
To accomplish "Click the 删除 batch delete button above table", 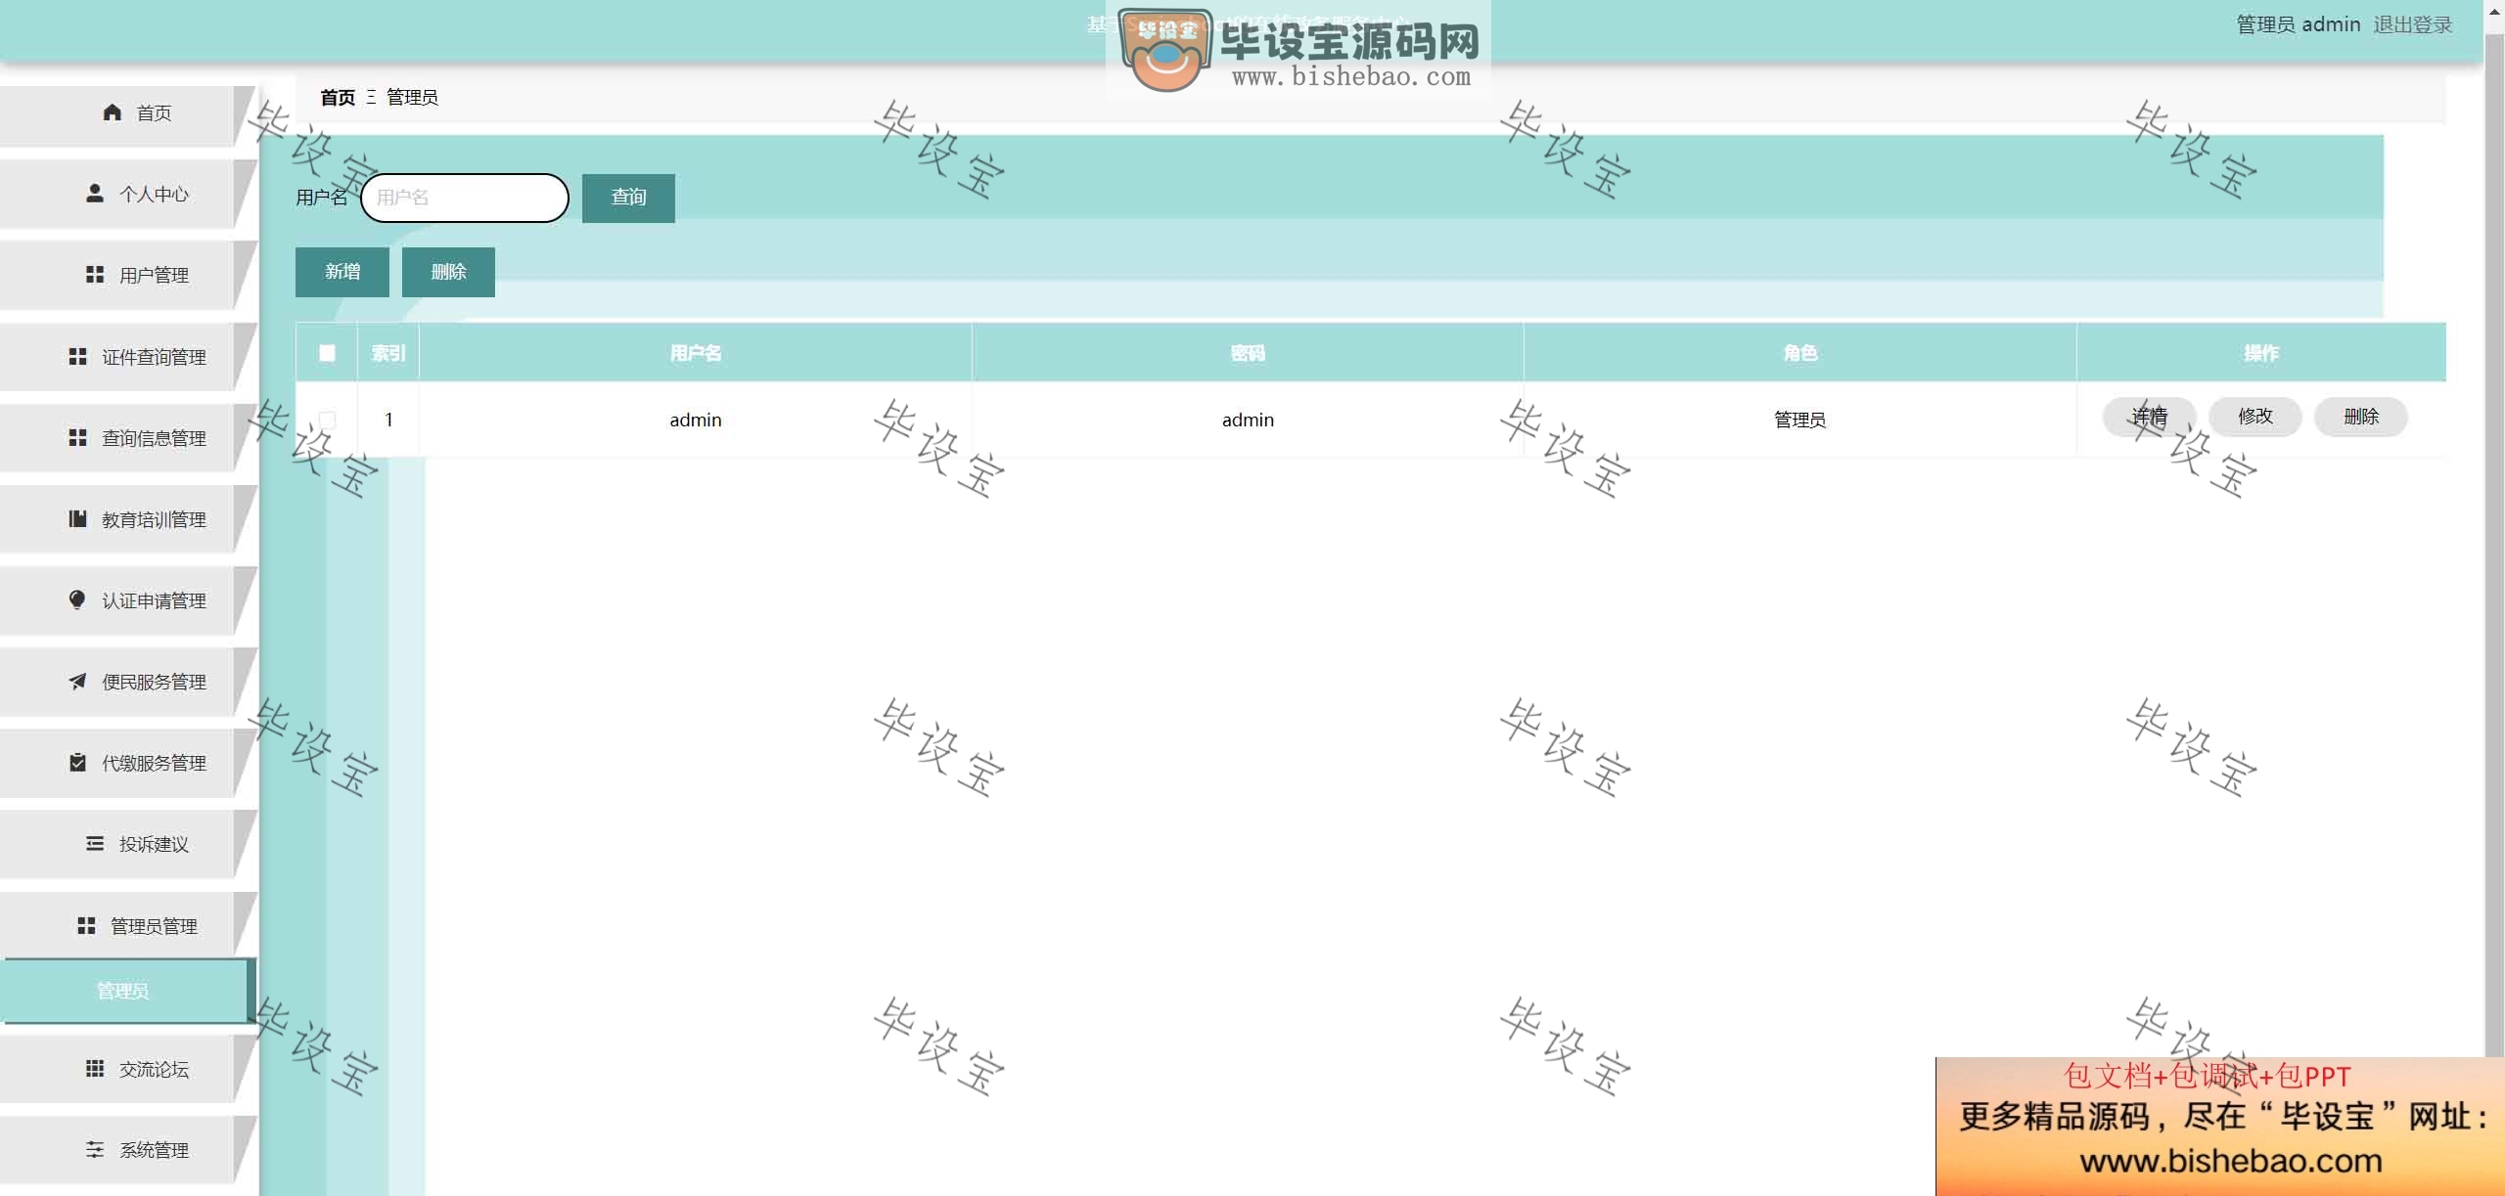I will click(x=448, y=272).
